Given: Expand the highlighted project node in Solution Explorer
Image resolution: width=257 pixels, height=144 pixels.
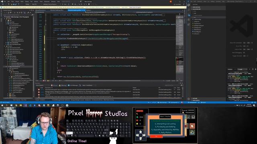Looking at the screenshot, I should 6,67.
